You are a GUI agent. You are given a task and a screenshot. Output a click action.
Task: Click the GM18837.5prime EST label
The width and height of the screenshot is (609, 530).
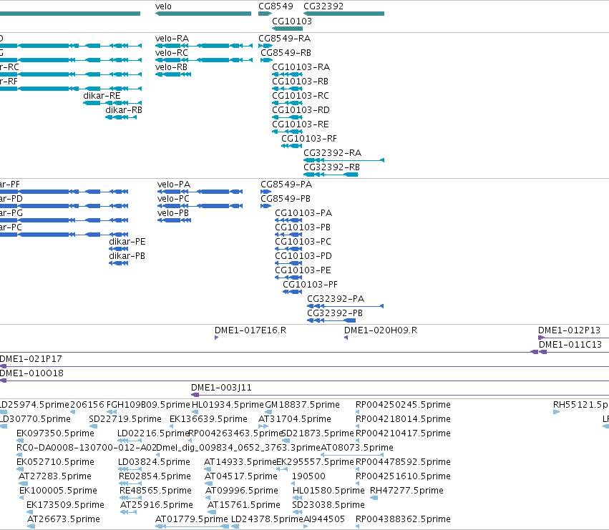[303, 405]
